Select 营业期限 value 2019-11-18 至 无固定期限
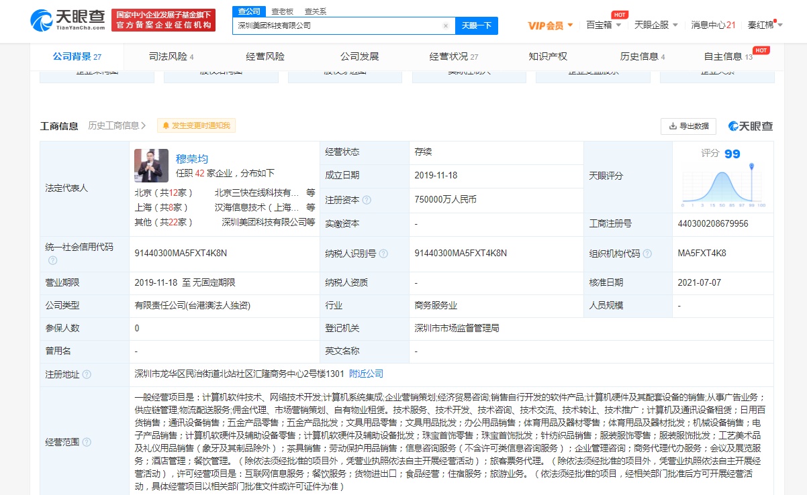 185,282
